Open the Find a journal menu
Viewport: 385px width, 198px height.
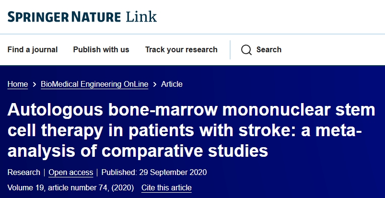click(33, 50)
